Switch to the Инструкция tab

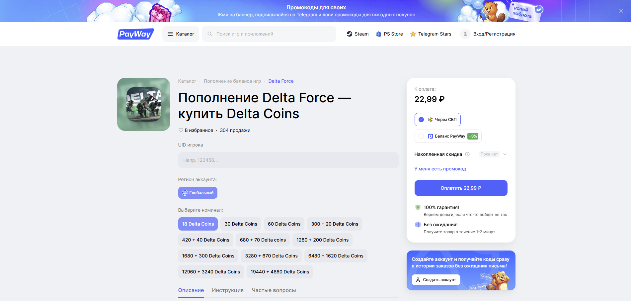(228, 290)
